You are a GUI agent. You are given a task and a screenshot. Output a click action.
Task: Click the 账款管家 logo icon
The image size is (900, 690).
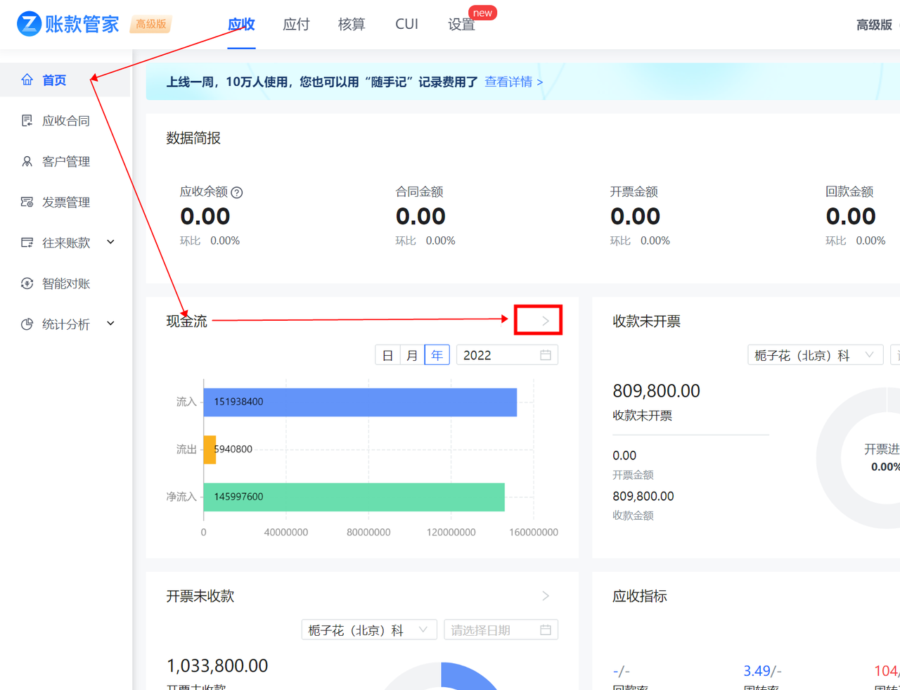pos(28,24)
